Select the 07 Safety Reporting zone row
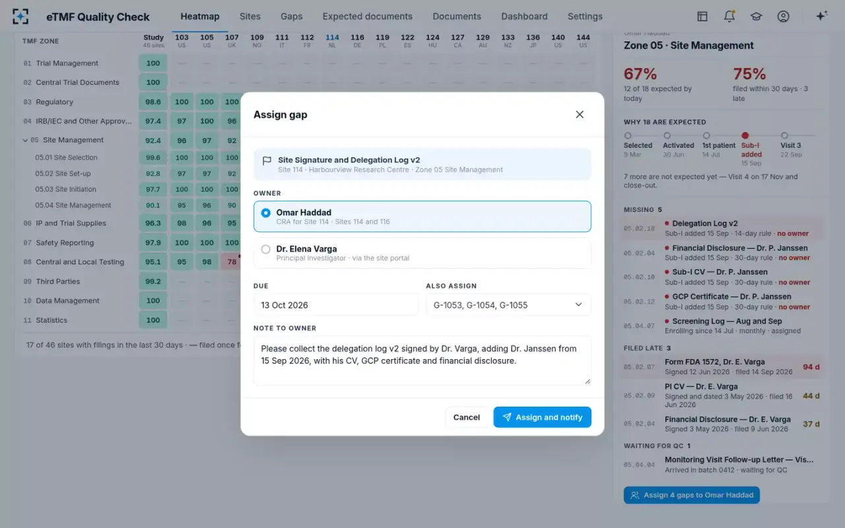 tap(77, 243)
